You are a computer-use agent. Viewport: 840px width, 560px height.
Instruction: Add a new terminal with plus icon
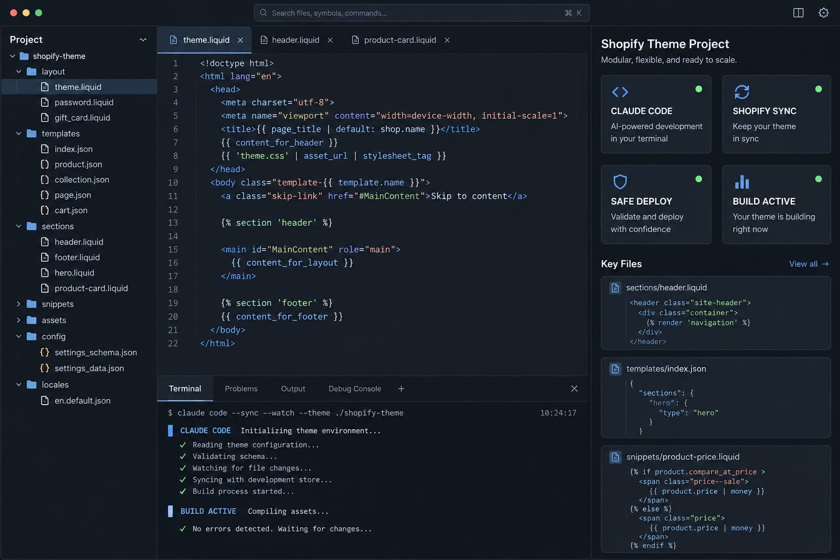tap(401, 388)
